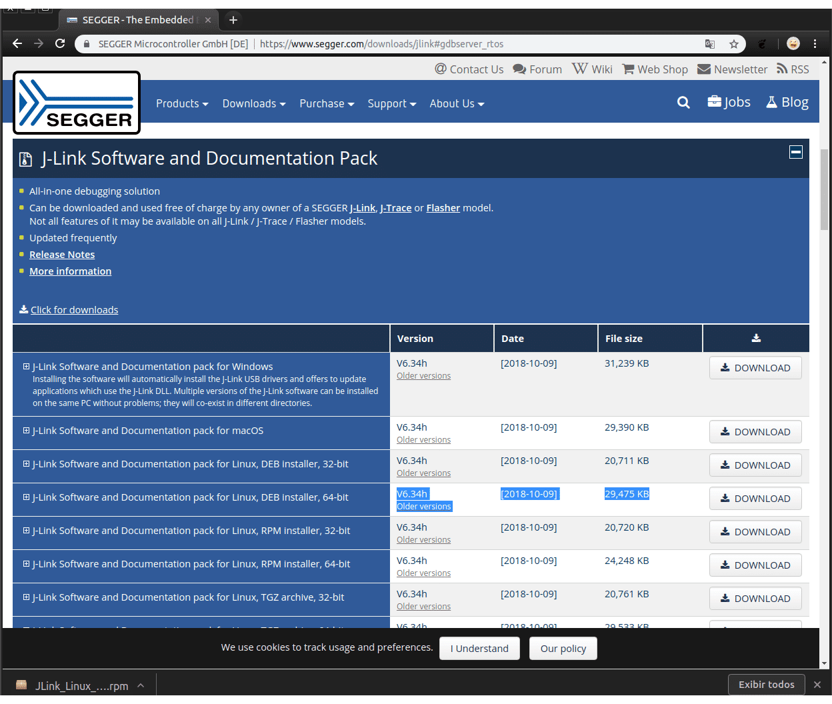Download the Windows J-Link pack
The height and width of the screenshot is (704, 832).
click(x=755, y=368)
